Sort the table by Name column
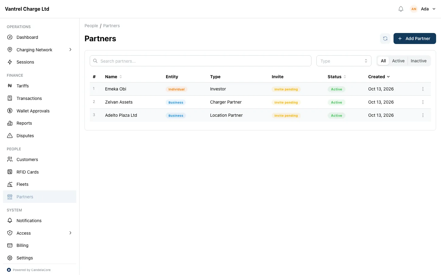Screen dimensions: 441x275 tap(113, 77)
